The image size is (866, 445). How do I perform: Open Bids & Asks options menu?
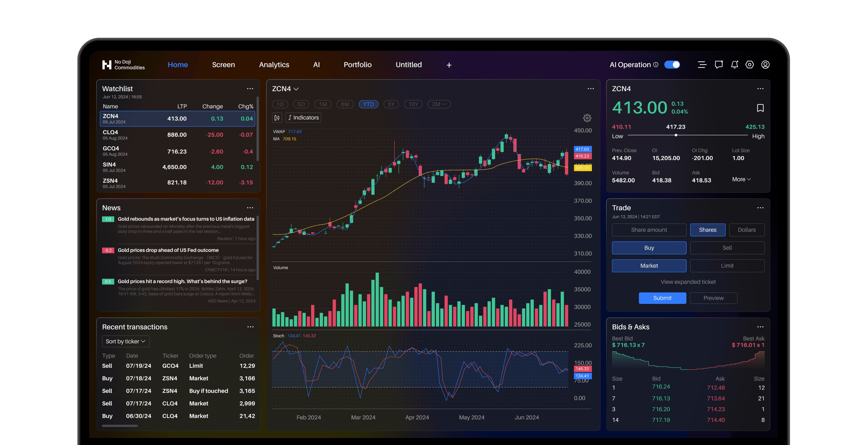click(760, 327)
